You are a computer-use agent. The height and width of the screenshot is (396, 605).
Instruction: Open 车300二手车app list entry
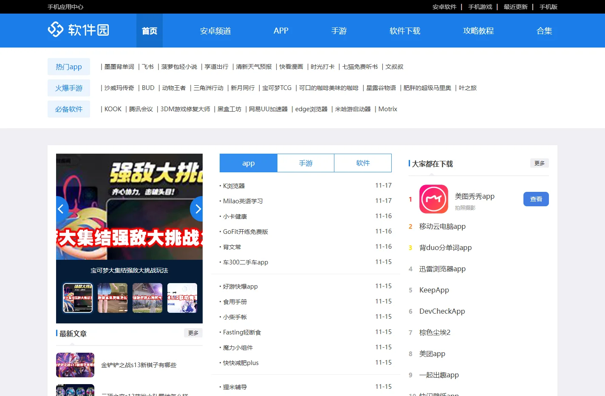click(x=246, y=262)
